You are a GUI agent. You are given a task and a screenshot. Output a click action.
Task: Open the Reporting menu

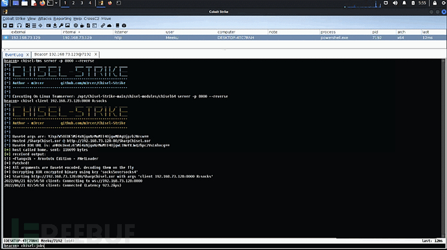62,19
